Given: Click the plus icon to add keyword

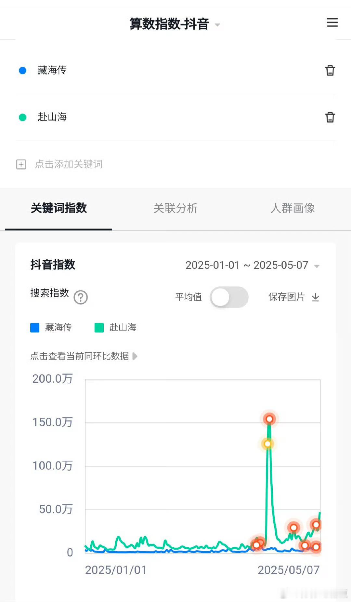Looking at the screenshot, I should (x=21, y=164).
